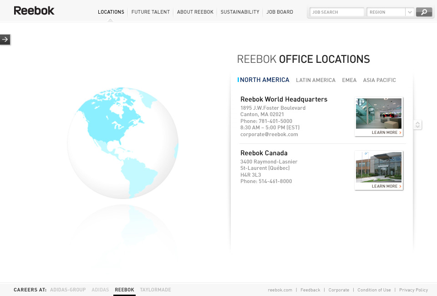Open Reebok Canada building photo thumbnail

click(379, 167)
